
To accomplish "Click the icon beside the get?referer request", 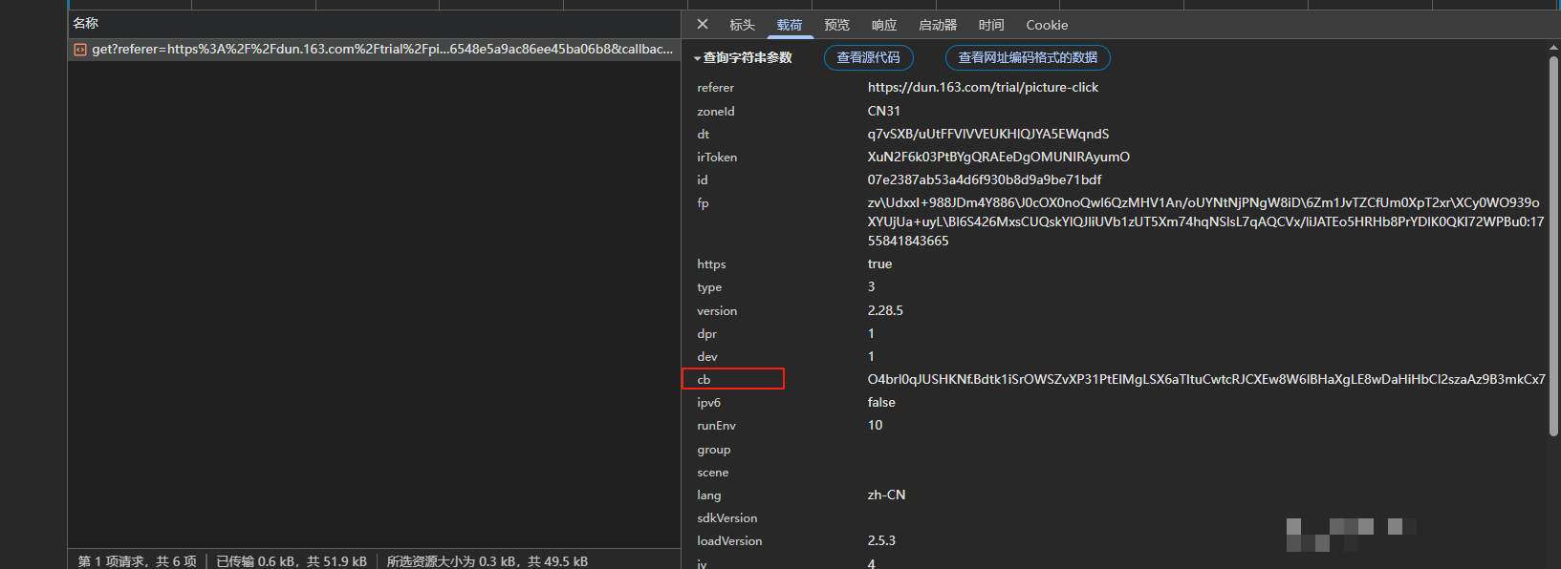I will pyautogui.click(x=80, y=50).
